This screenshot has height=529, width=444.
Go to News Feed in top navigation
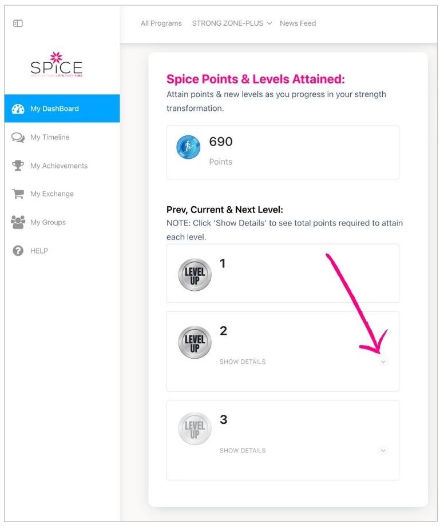(298, 23)
